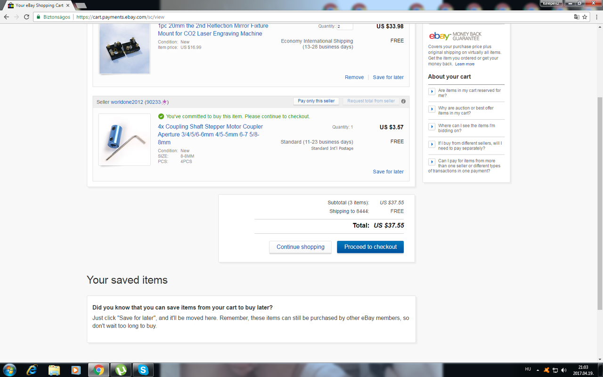Click 'Pay only this seller' button
Image resolution: width=603 pixels, height=377 pixels.
(316, 101)
